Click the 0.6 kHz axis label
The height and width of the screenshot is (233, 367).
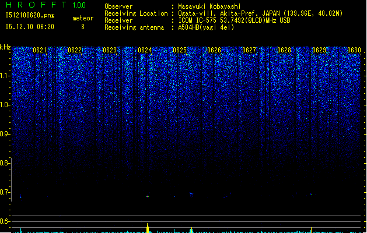point(5,221)
